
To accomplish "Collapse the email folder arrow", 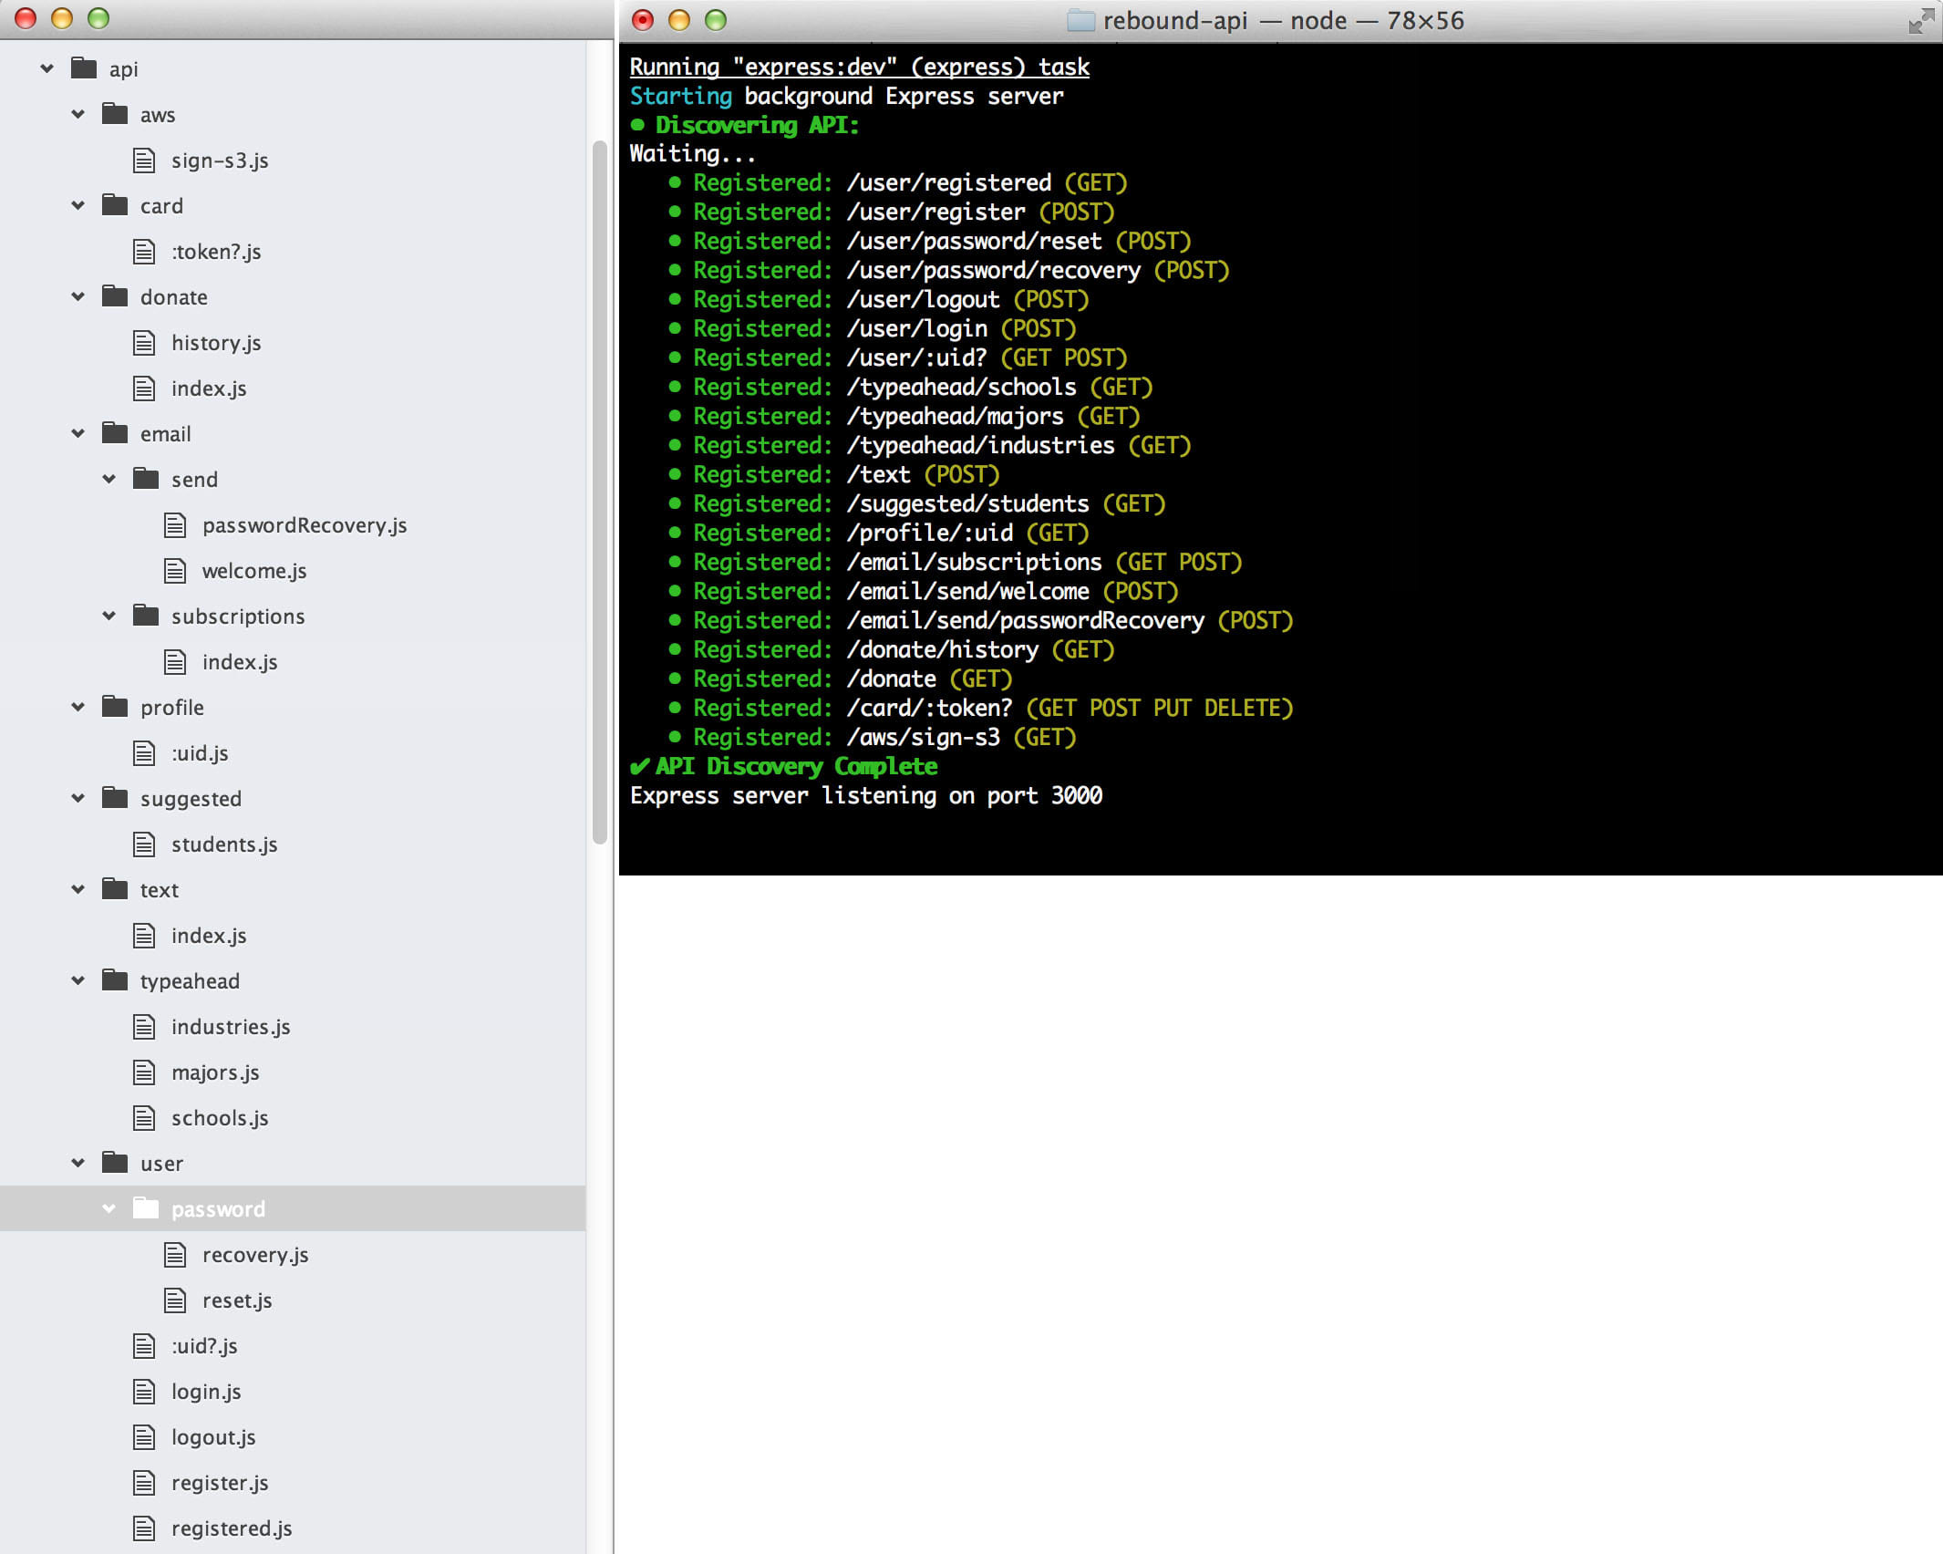I will coord(78,433).
